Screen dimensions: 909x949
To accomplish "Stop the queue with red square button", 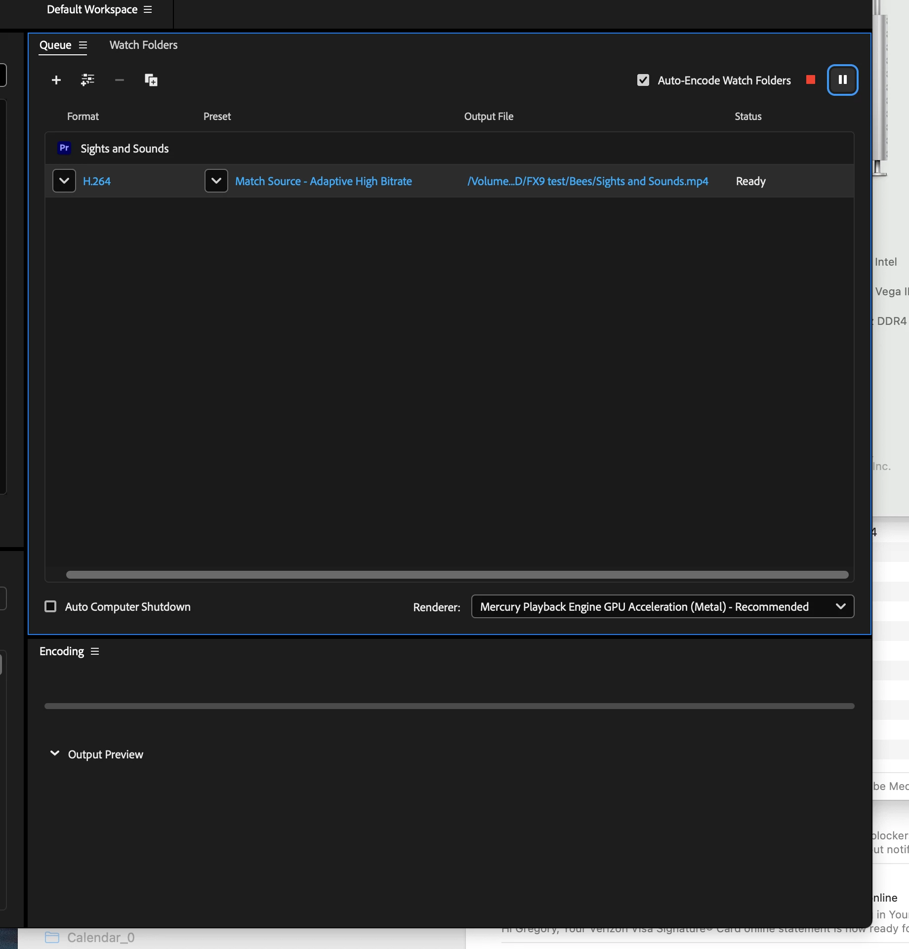I will point(811,79).
